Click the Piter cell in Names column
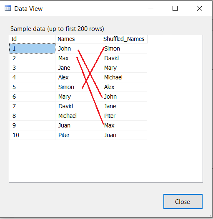The image size is (213, 219). click(x=78, y=135)
